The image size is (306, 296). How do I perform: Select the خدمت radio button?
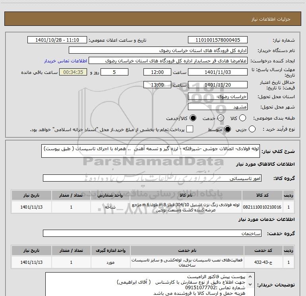221,118
